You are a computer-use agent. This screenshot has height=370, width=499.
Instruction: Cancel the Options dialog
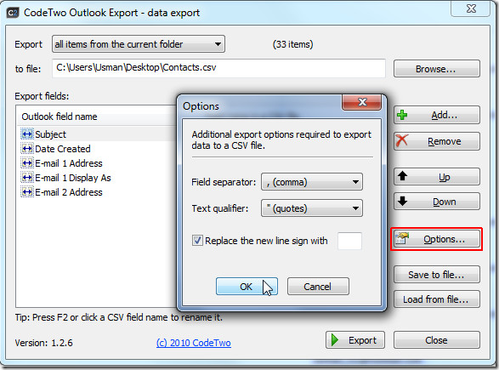[318, 287]
